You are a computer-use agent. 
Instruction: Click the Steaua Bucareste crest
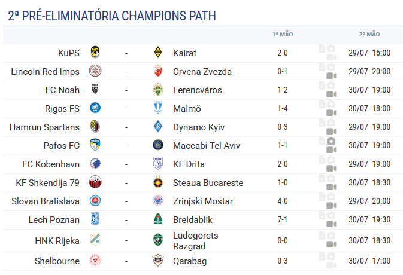tap(158, 182)
